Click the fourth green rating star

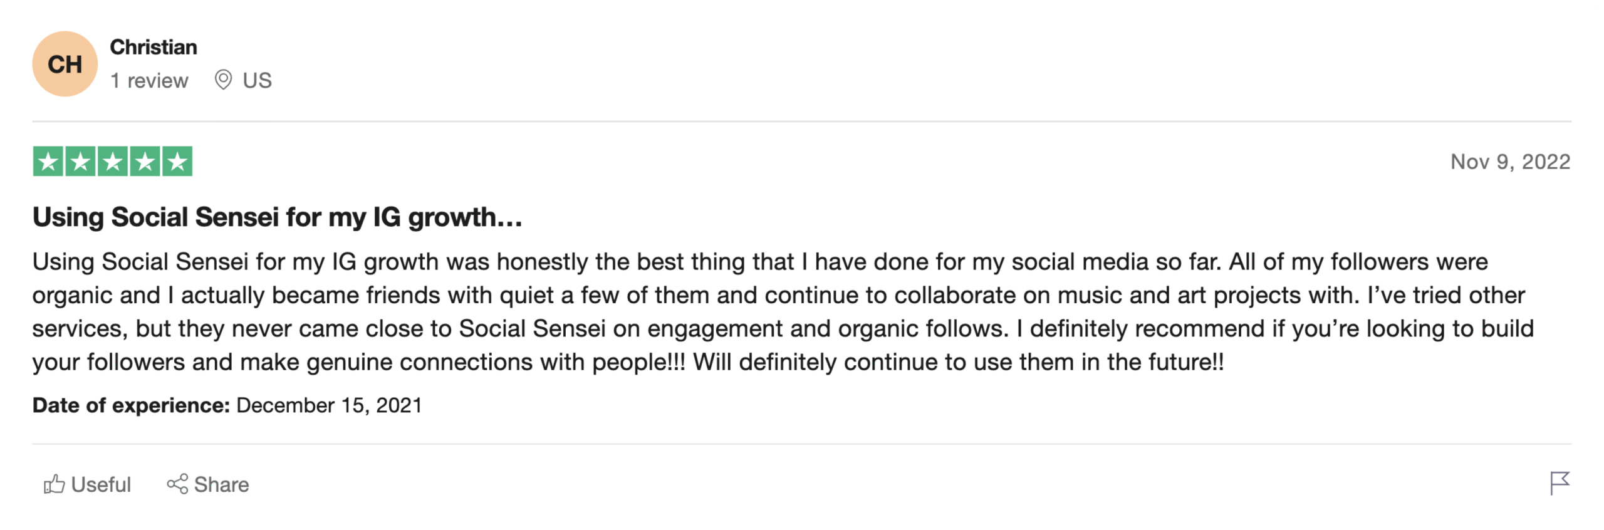coord(145,162)
